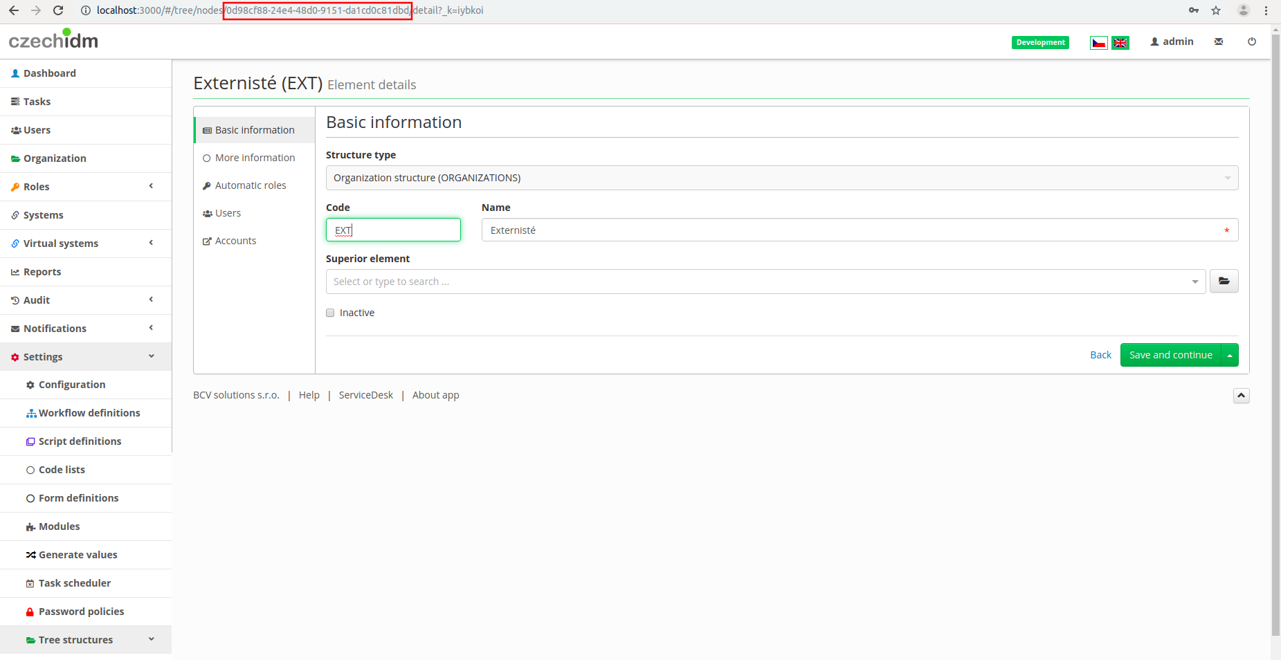Reload the page with the browser refresh icon
1281x660 pixels.
click(58, 10)
